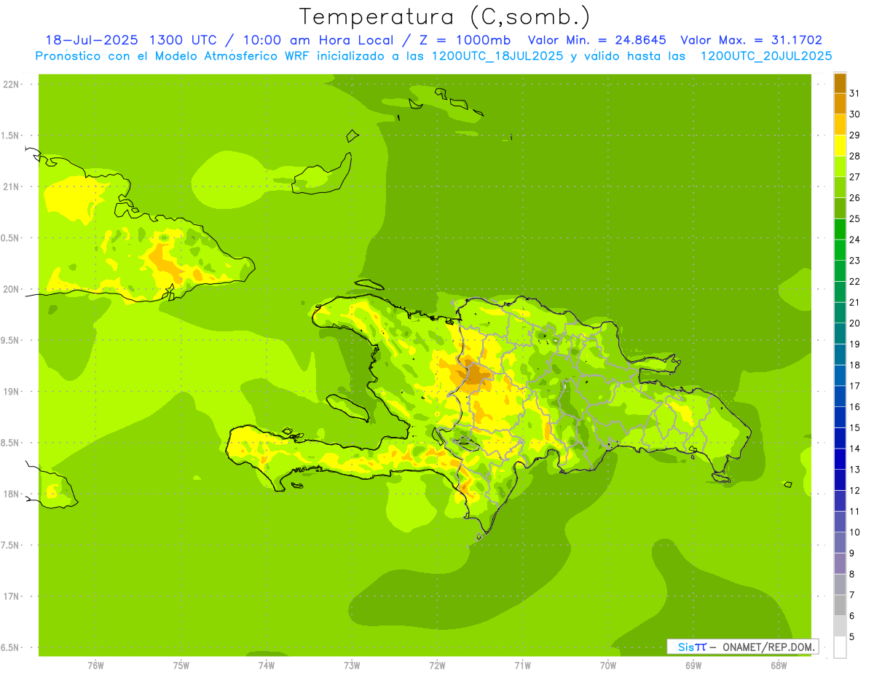Screen dimensions: 874x675
Task: Click the '68W' longitude axis label
Action: (x=778, y=665)
